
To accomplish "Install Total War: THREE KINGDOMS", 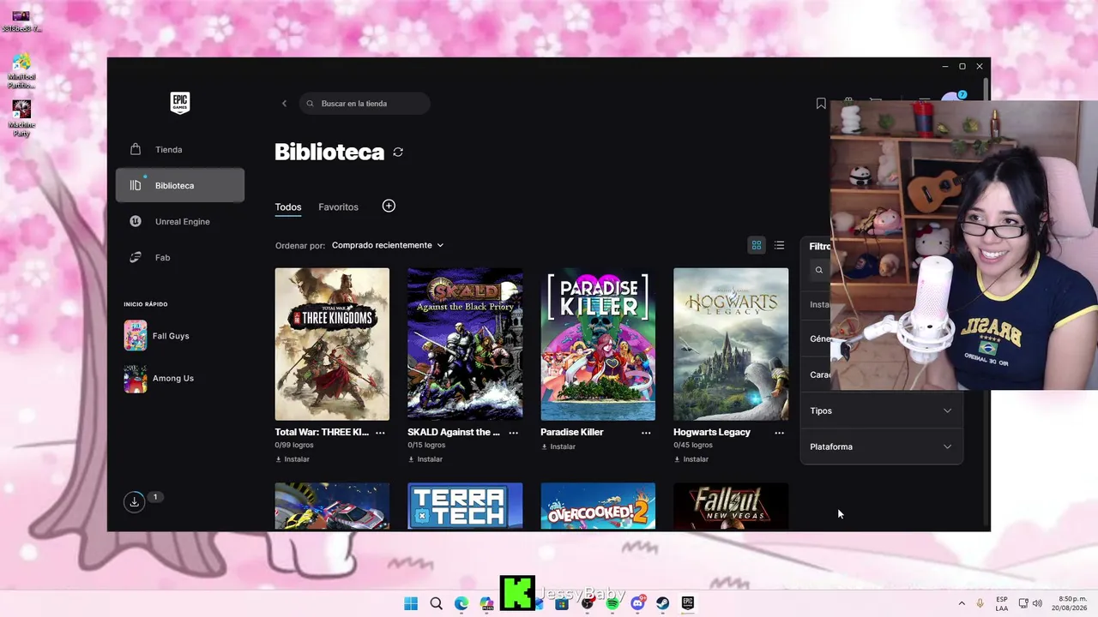I will 293,459.
